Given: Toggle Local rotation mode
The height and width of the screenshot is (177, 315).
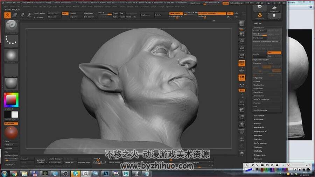Looking at the screenshot, I should (x=241, y=78).
